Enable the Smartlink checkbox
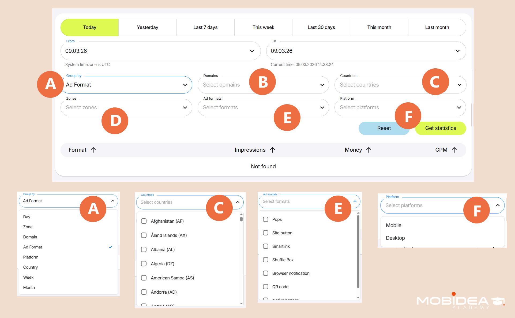Image resolution: width=515 pixels, height=318 pixels. tap(266, 246)
